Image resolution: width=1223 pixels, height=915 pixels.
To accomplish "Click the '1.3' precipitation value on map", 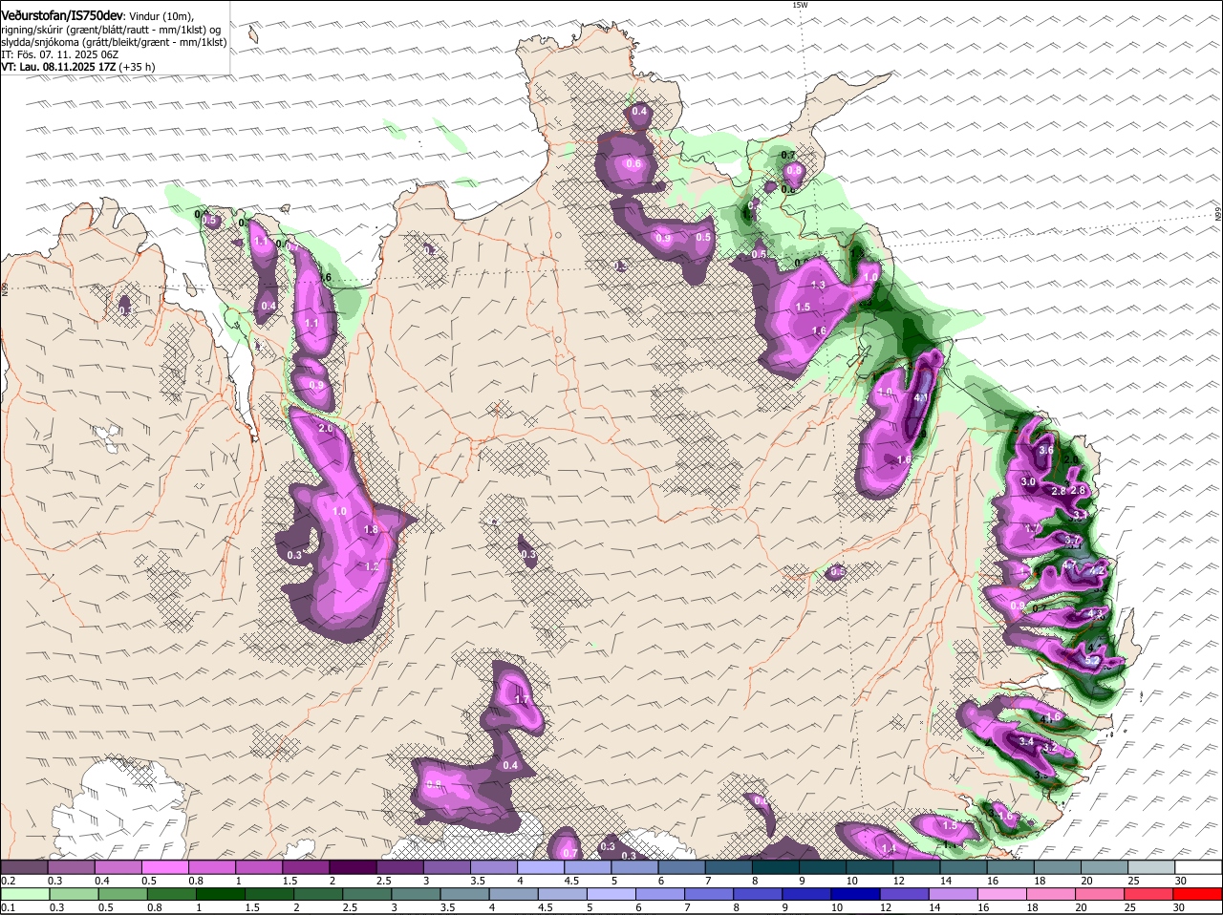I will tap(818, 286).
